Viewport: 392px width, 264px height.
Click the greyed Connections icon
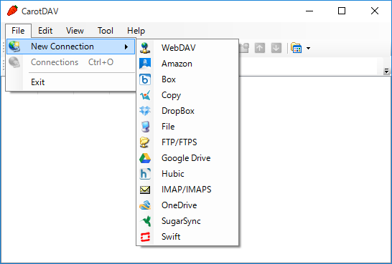[x=14, y=62]
